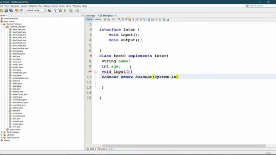Click the Save All toolbar icon
Viewport: 276px width, 155px height.
click(11, 10)
